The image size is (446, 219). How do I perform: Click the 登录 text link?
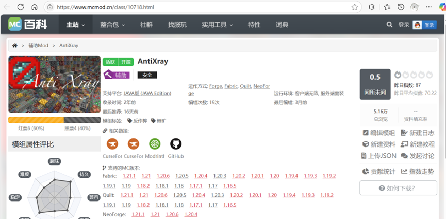tap(404, 25)
